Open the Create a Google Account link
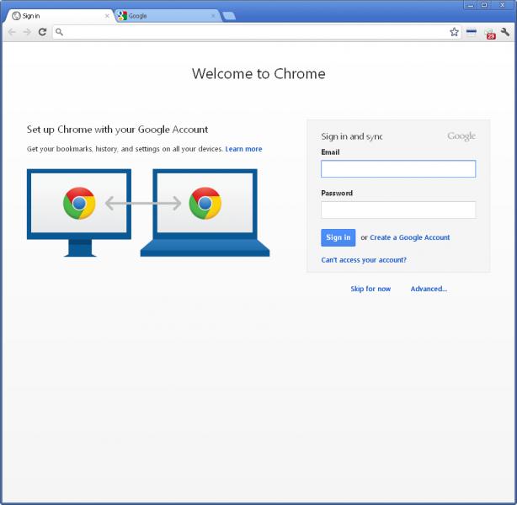The height and width of the screenshot is (505, 517). click(x=409, y=237)
